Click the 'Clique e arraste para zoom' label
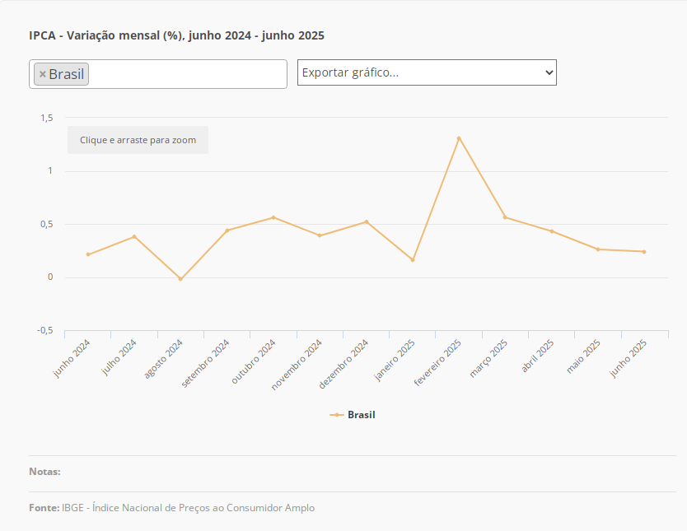687x531 pixels. click(x=138, y=140)
